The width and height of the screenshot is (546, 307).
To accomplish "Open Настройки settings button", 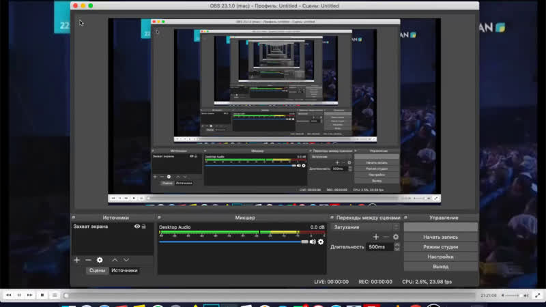I will point(440,257).
